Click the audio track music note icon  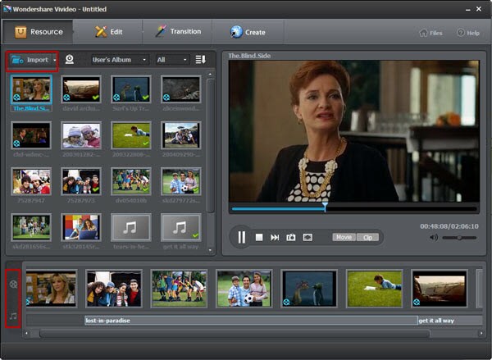[x=13, y=316]
